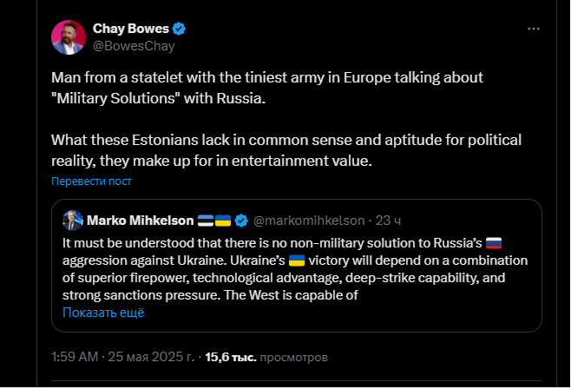Open the three-dot more options menu
This screenshot has width=571, height=389.
(x=535, y=29)
